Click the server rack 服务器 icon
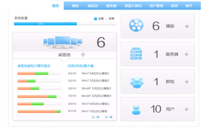This screenshot has height=128, width=201. tap(136, 54)
